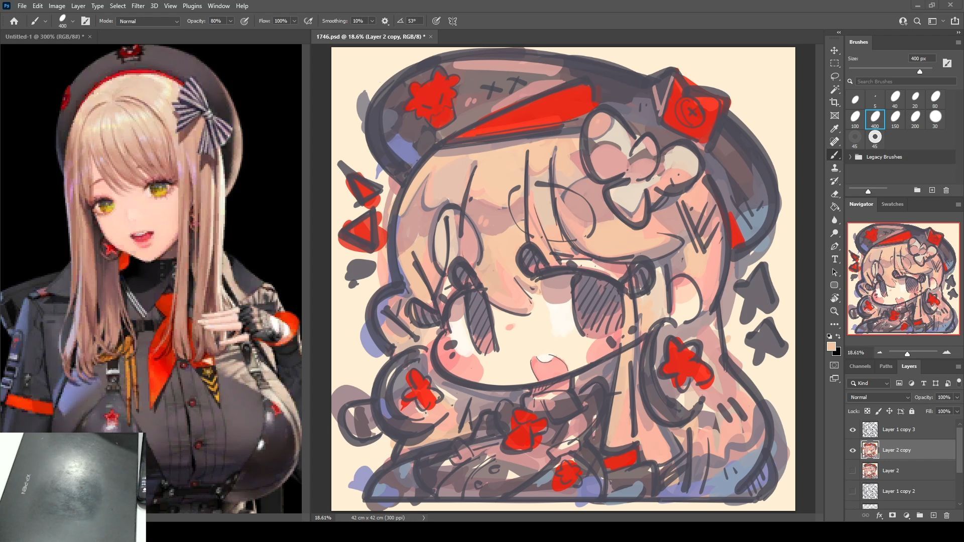Select the Magic Wand tool
Image resolution: width=964 pixels, height=542 pixels.
834,90
